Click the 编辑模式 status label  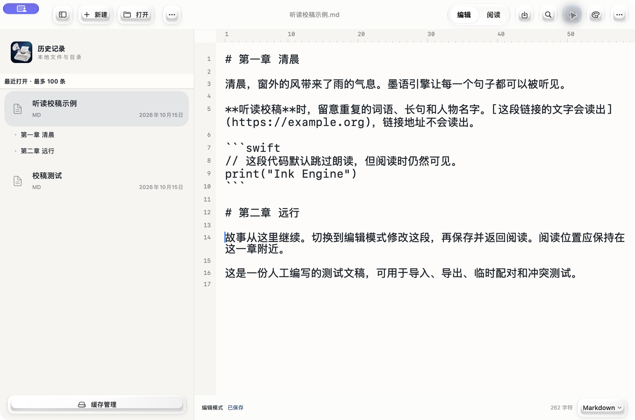coord(212,408)
